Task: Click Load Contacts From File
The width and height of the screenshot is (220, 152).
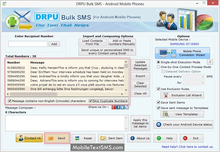Action: 93,42
